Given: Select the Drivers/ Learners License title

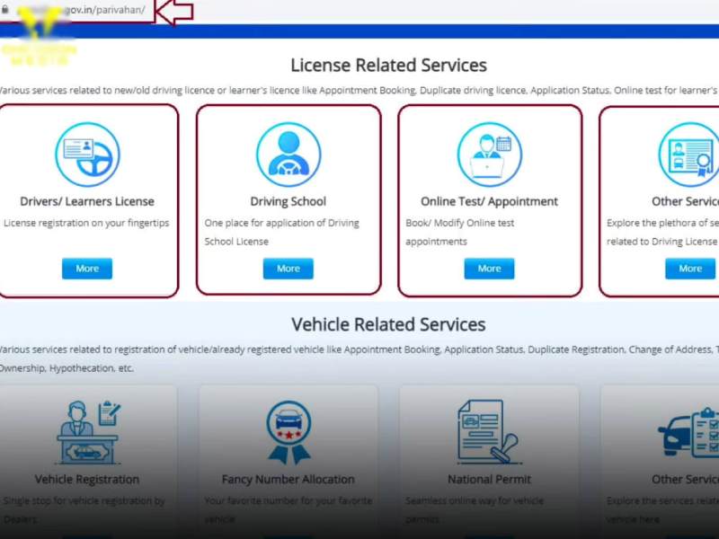Looking at the screenshot, I should coord(87,201).
